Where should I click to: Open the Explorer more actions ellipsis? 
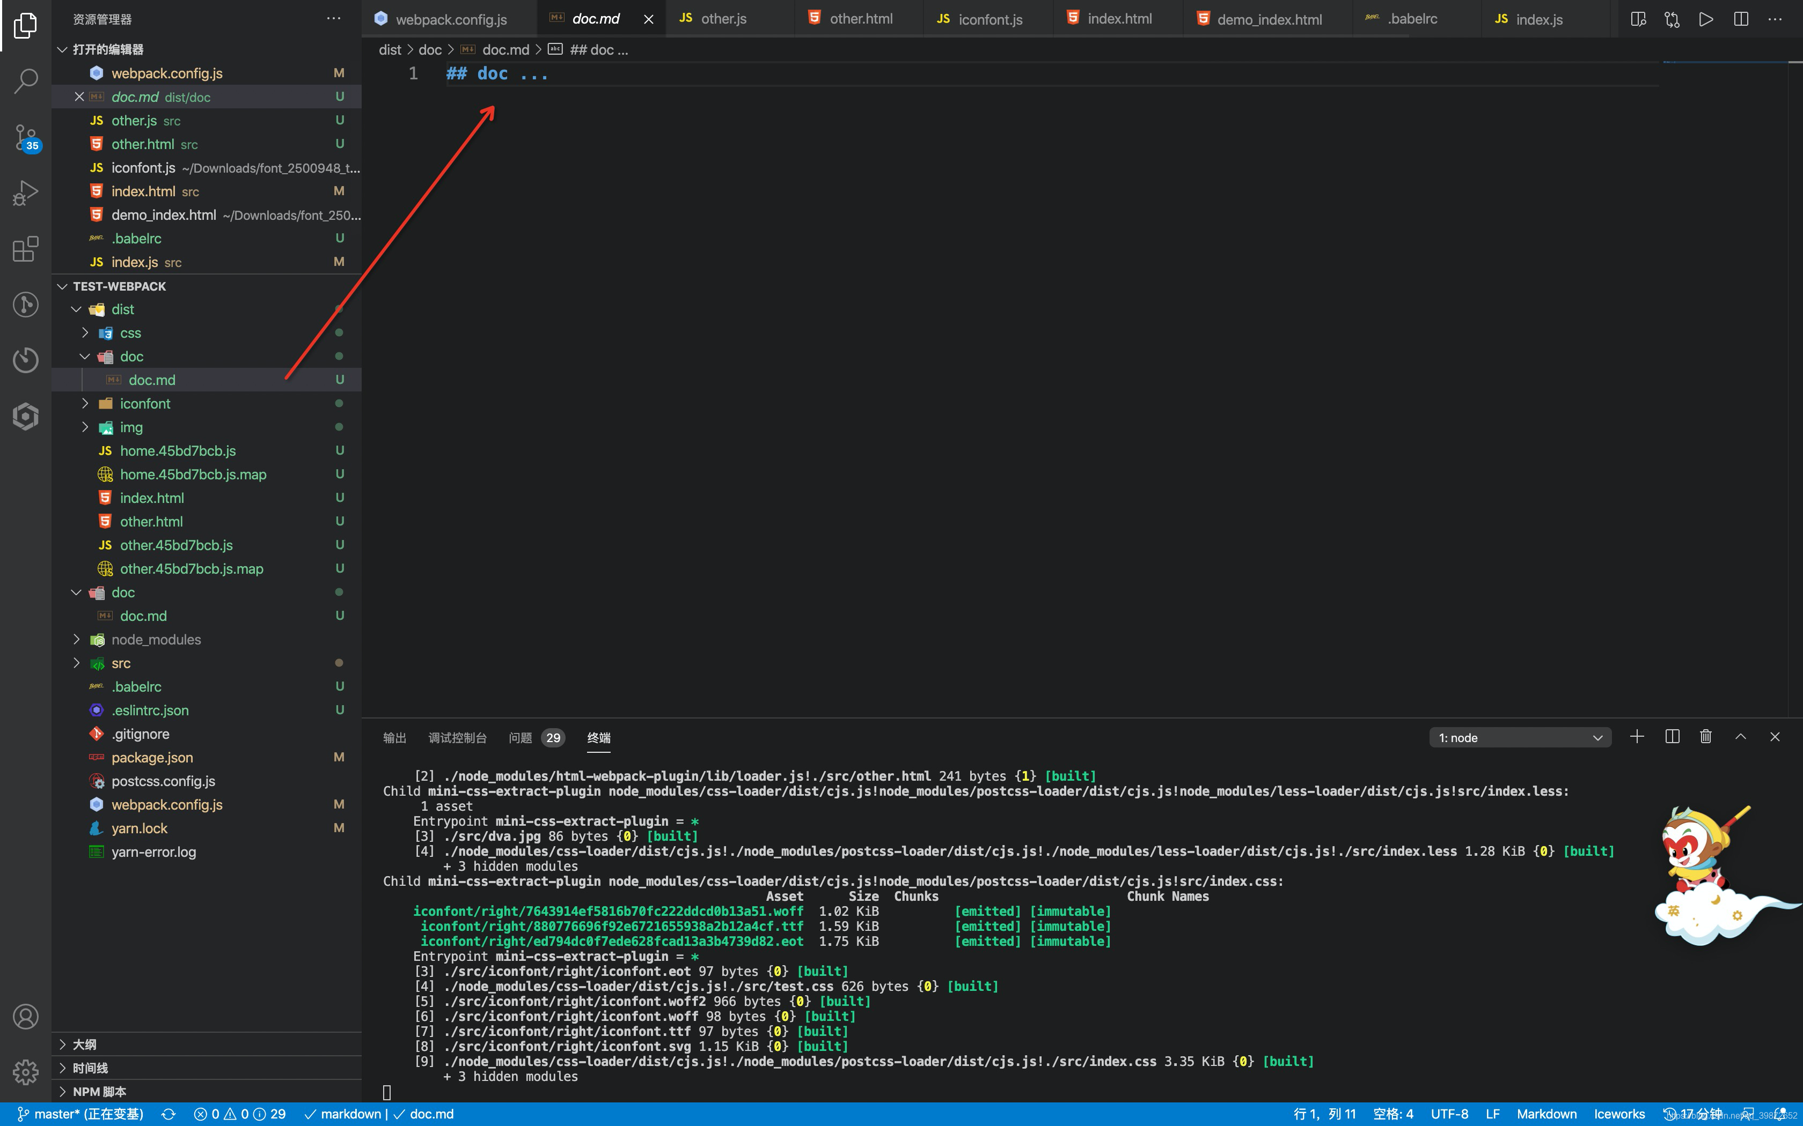pos(333,19)
